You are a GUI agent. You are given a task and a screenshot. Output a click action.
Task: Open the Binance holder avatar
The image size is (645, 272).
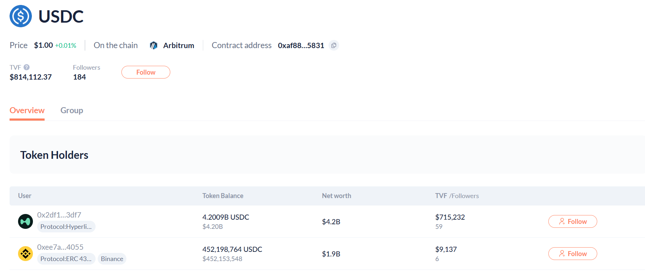click(25, 254)
